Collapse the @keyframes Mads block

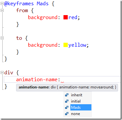2,4
